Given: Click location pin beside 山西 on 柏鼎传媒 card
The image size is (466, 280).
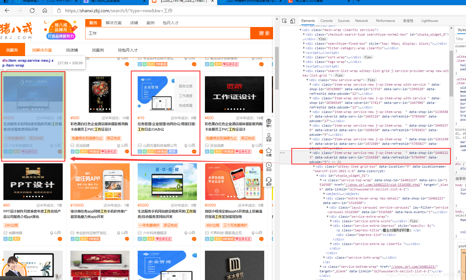Looking at the screenshot, I should tap(52, 233).
